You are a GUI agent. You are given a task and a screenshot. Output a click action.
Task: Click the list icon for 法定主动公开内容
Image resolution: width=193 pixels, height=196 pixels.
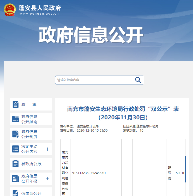point(15,149)
